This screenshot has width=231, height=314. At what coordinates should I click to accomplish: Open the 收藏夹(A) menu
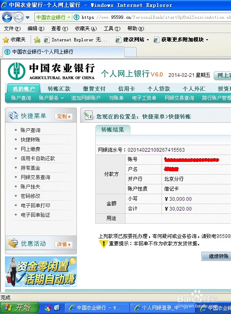pos(86,29)
